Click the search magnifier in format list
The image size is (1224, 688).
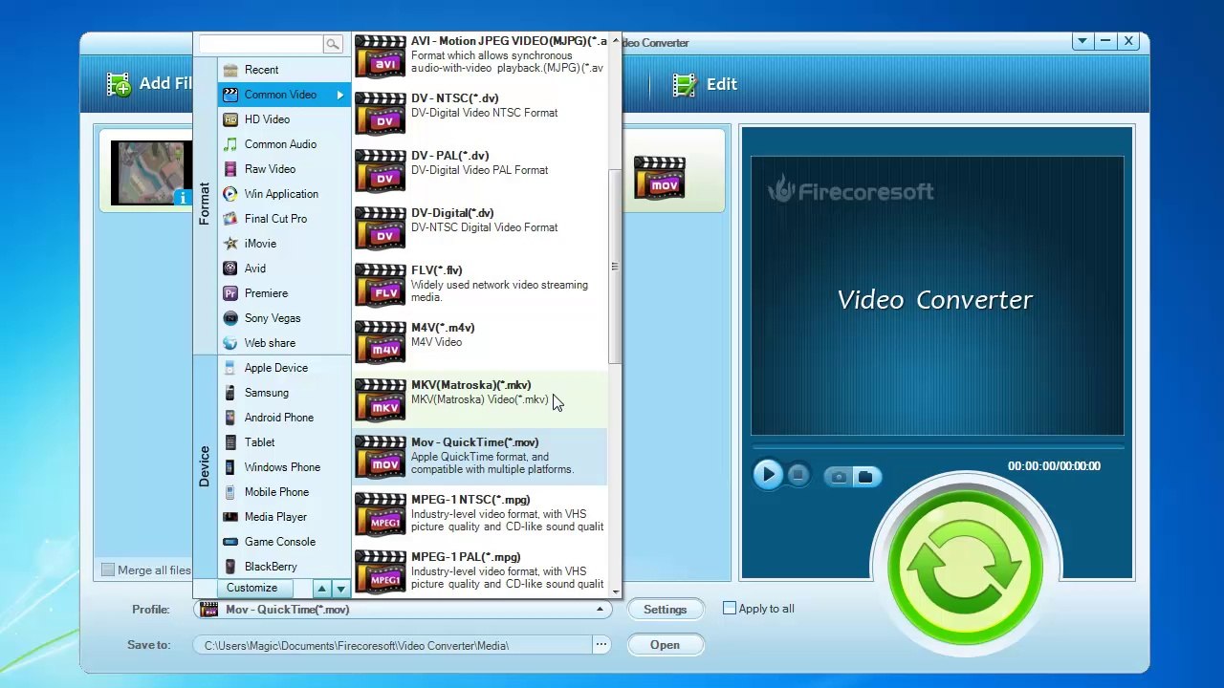[332, 44]
